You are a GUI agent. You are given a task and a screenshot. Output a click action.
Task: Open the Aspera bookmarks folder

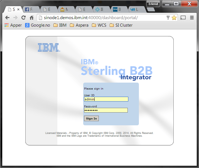(79, 25)
